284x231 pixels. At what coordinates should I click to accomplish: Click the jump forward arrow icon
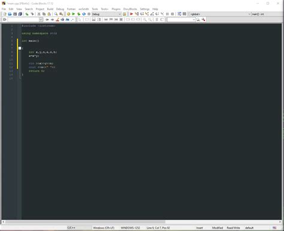(52, 20)
